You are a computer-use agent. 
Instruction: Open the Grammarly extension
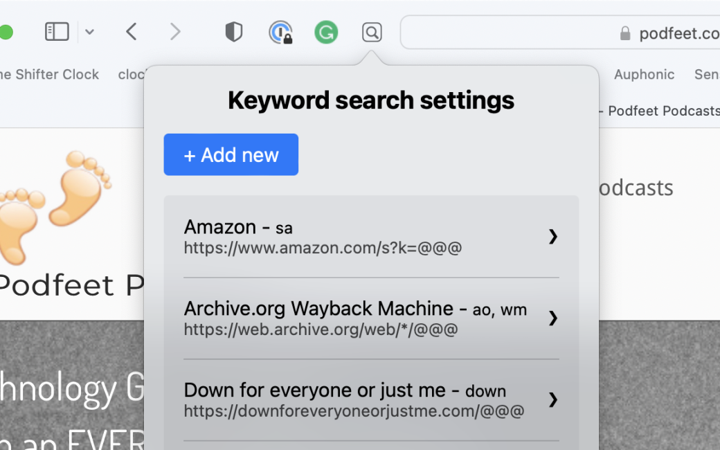coord(326,31)
